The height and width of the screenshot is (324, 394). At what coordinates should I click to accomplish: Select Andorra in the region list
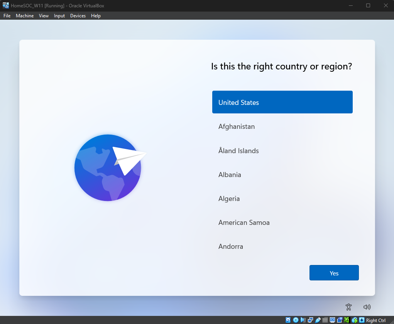coord(231,246)
